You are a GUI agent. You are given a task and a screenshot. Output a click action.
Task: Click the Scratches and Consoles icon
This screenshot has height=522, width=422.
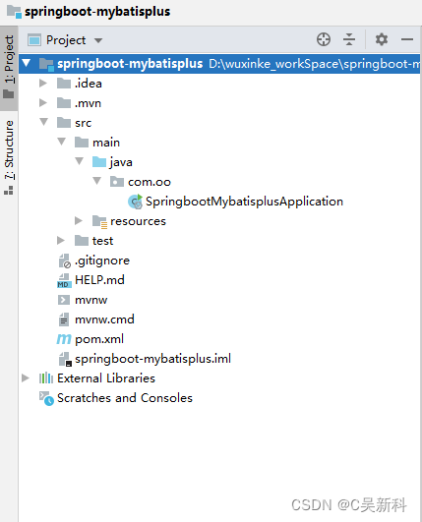pos(46,398)
